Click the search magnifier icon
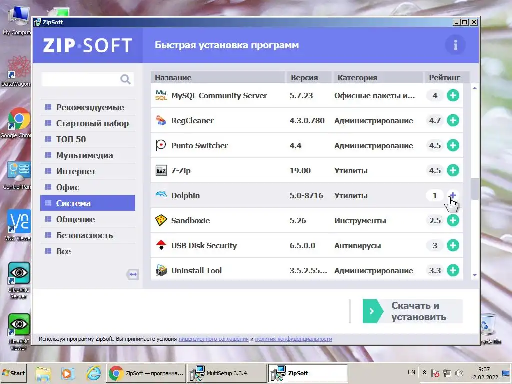The width and height of the screenshot is (512, 384). click(125, 79)
